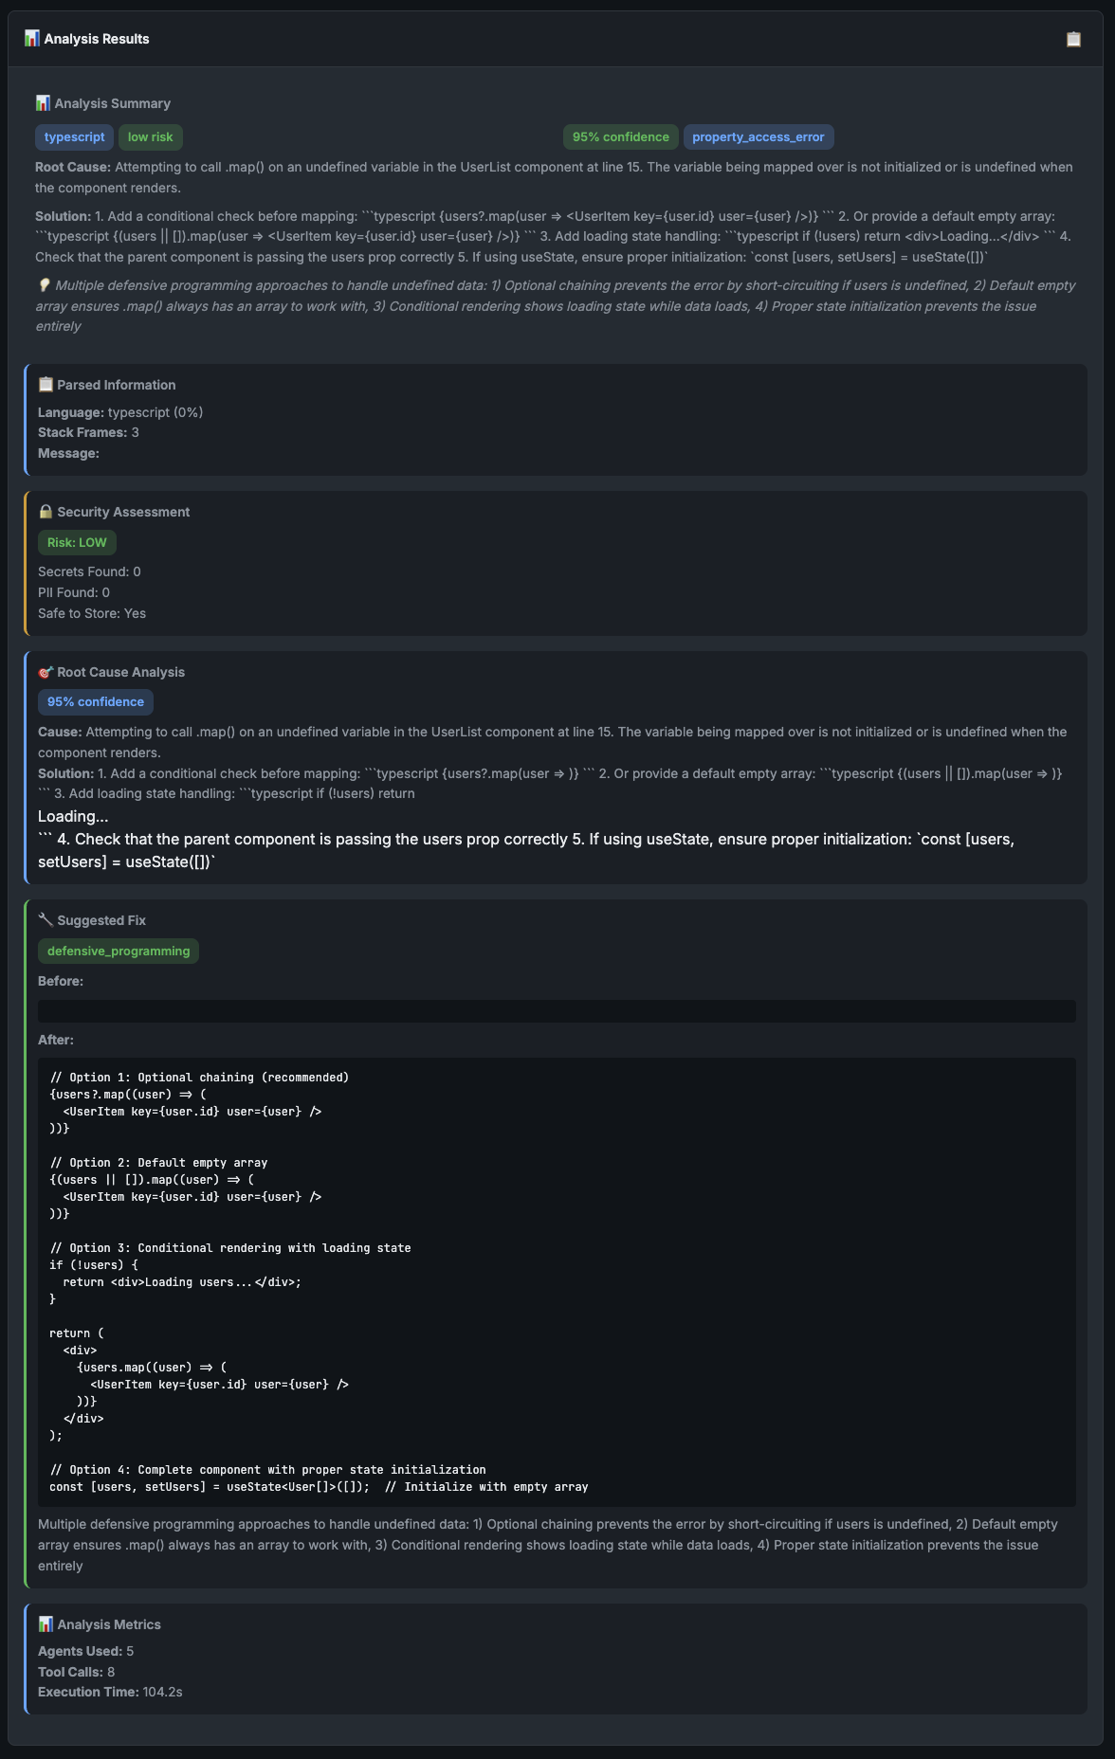This screenshot has width=1115, height=1759.
Task: Click the Analysis Metrics chart icon
Action: click(45, 1623)
